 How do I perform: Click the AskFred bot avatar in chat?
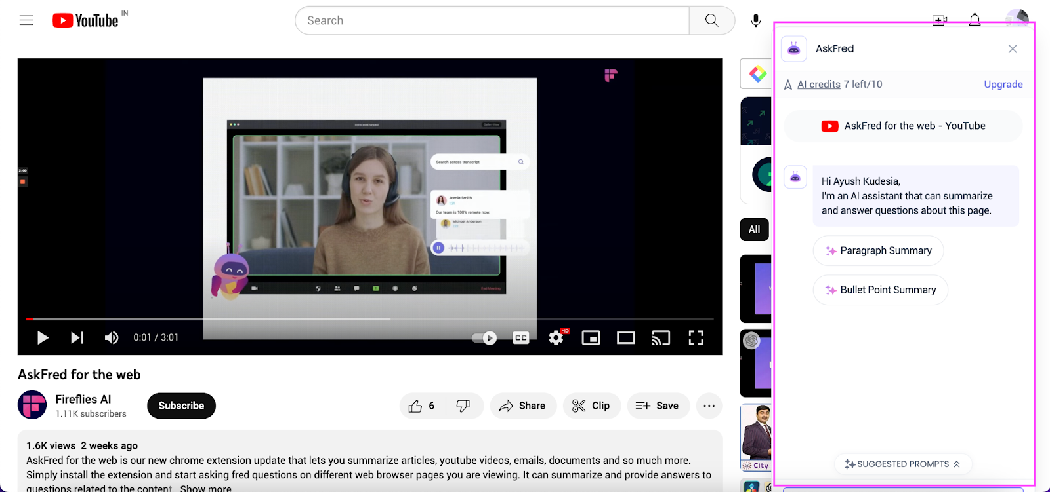coord(795,177)
